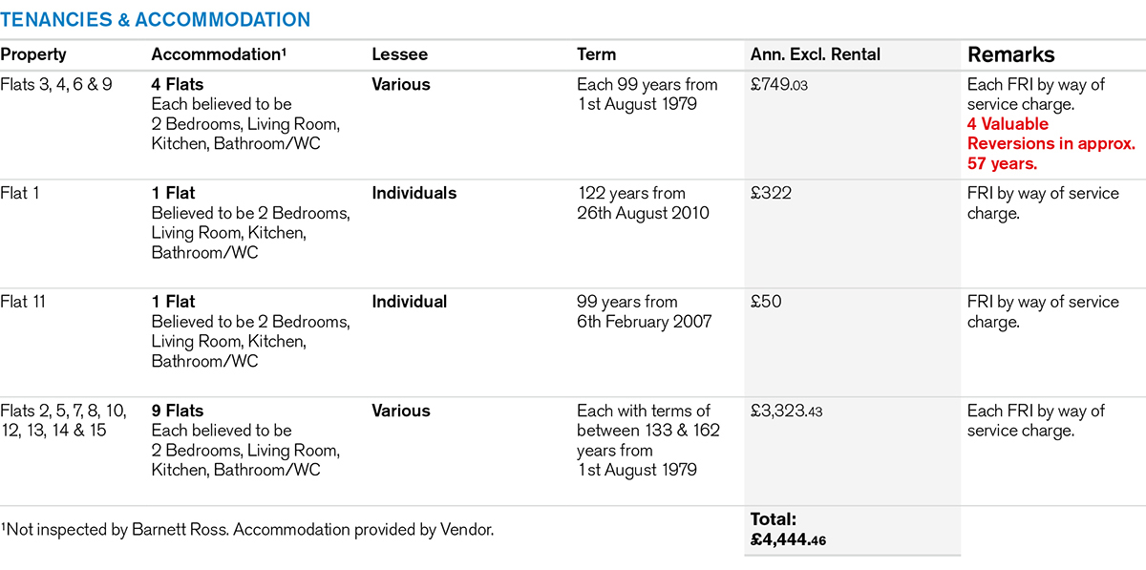The height and width of the screenshot is (570, 1146).
Task: Click the Barnett Ross footnote text
Action: [x=247, y=529]
